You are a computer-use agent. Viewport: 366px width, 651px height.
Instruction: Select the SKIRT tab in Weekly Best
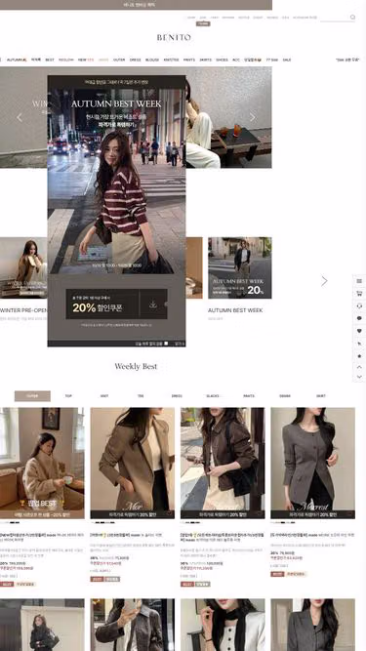point(321,396)
